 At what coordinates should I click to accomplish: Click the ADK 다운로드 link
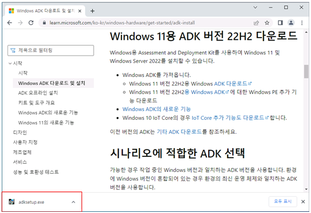(x=233, y=83)
